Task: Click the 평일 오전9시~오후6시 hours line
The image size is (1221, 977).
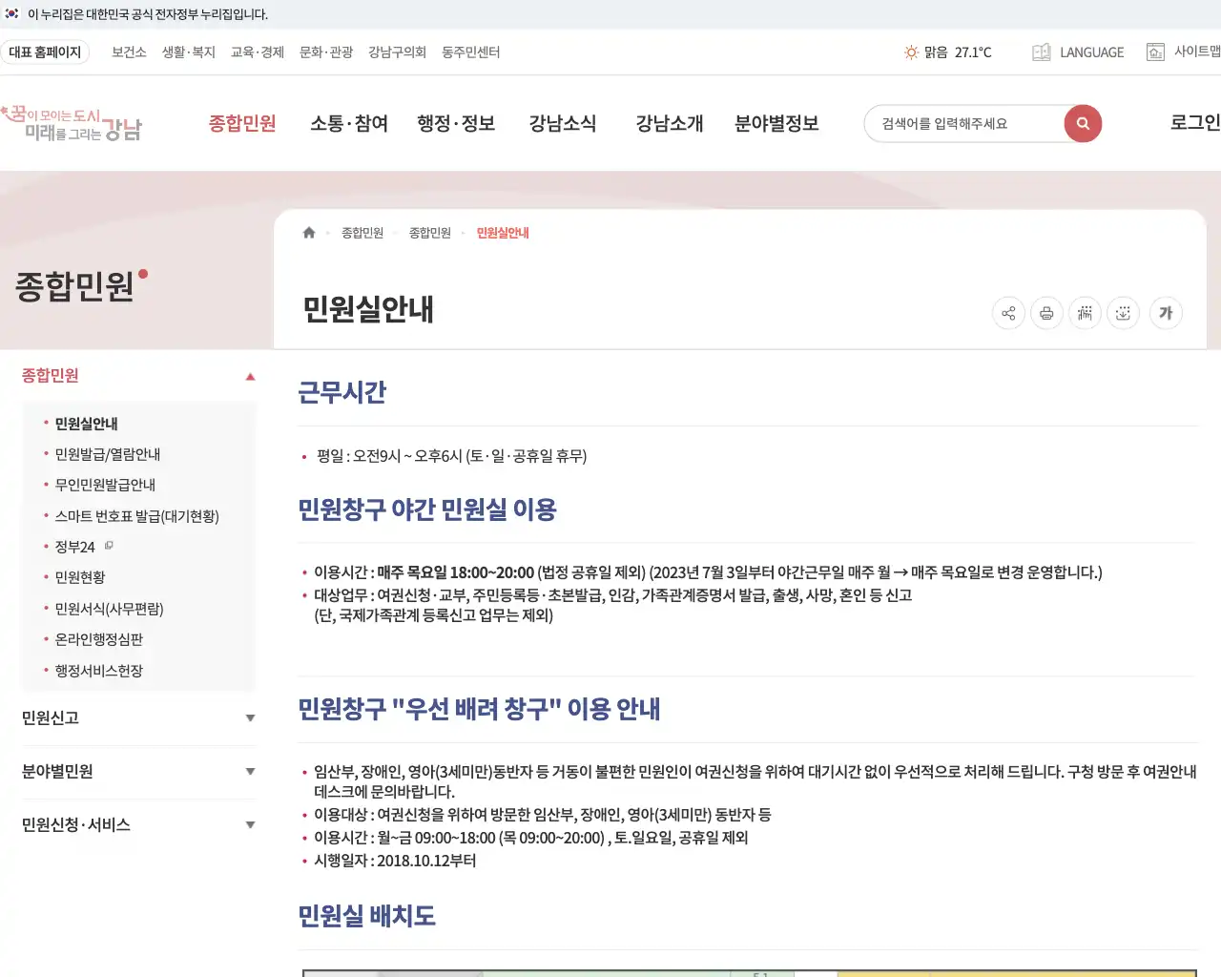Action: pos(452,456)
